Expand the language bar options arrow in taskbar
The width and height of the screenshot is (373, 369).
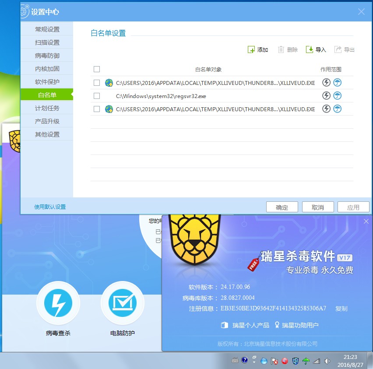[254, 362]
